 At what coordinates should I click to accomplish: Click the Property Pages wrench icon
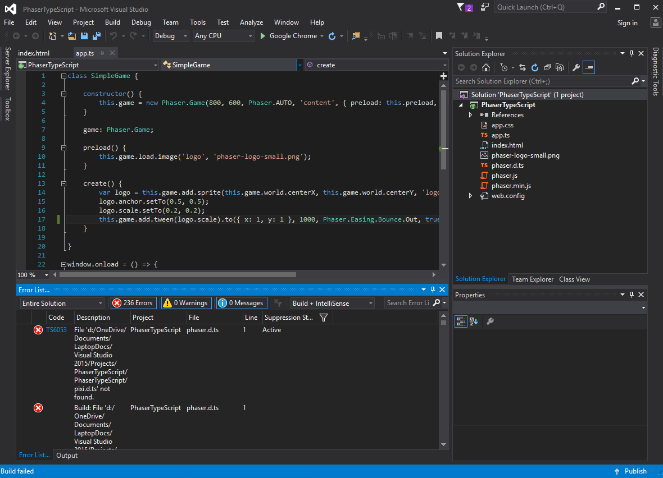pyautogui.click(x=490, y=321)
